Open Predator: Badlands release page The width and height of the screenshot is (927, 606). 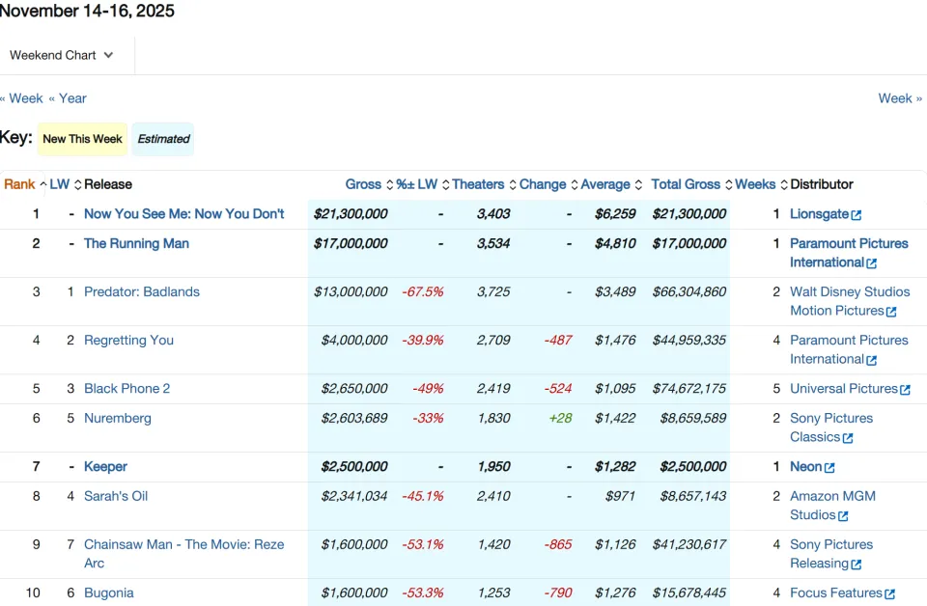click(142, 291)
